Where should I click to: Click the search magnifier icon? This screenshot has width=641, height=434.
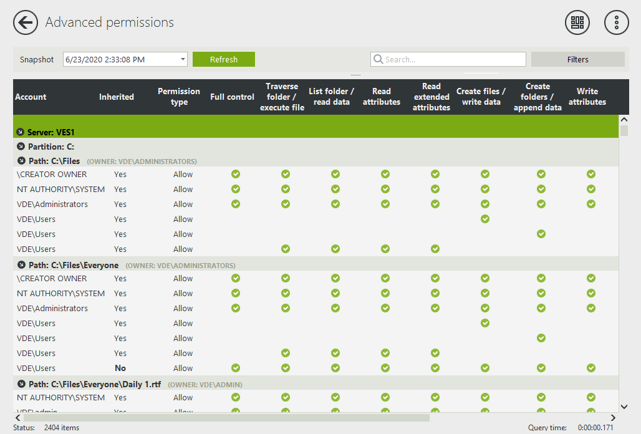tap(378, 60)
